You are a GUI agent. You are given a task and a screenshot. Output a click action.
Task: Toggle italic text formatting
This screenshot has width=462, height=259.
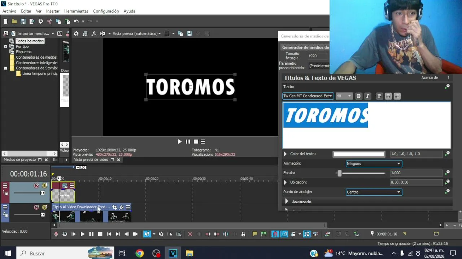tap(367, 96)
